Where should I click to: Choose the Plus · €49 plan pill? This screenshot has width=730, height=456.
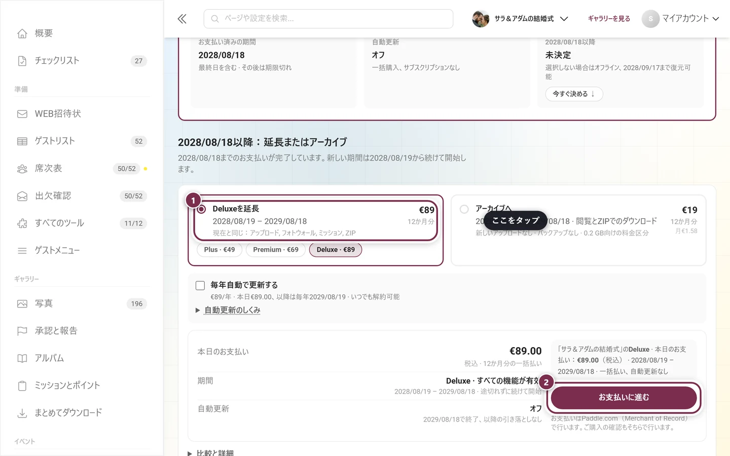220,250
